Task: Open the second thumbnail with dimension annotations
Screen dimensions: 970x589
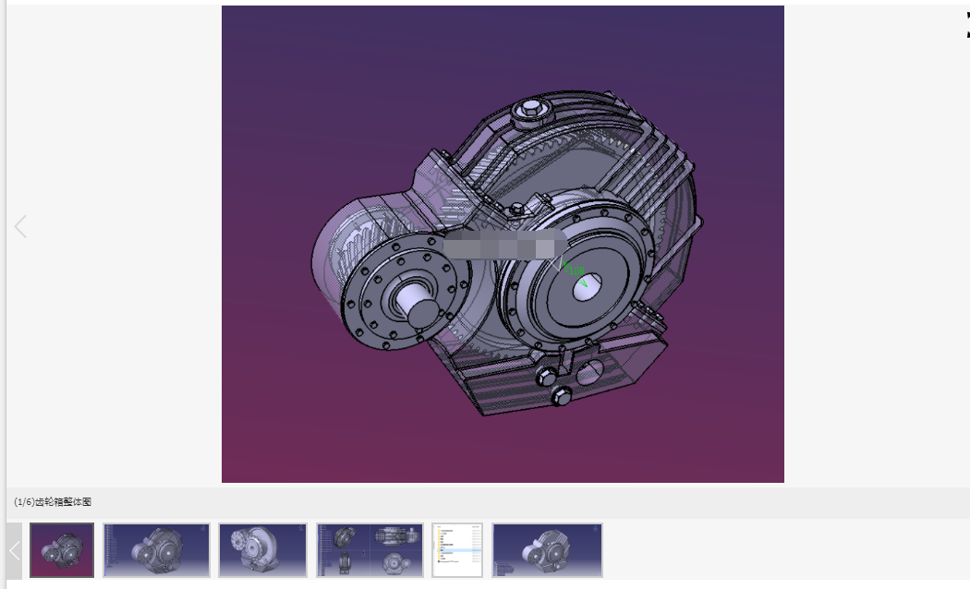Action: (x=157, y=549)
